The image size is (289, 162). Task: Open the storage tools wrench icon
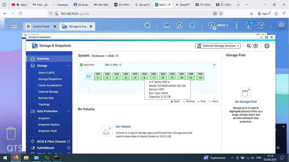pos(249,46)
